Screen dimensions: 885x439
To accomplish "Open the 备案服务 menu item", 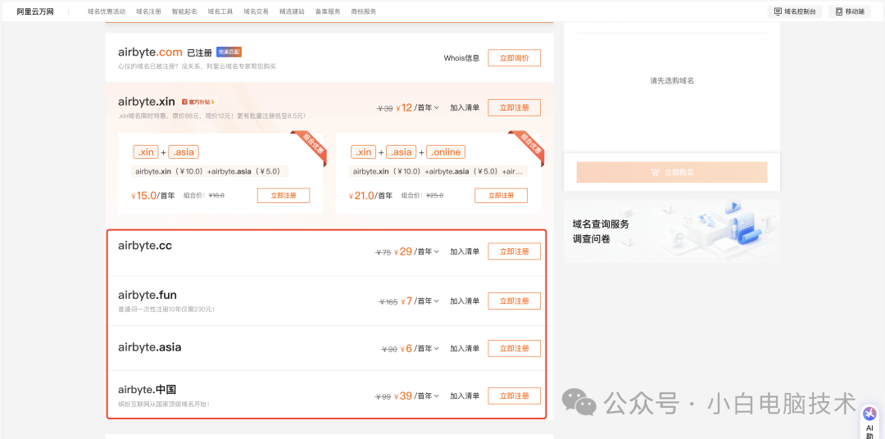I will coord(328,11).
